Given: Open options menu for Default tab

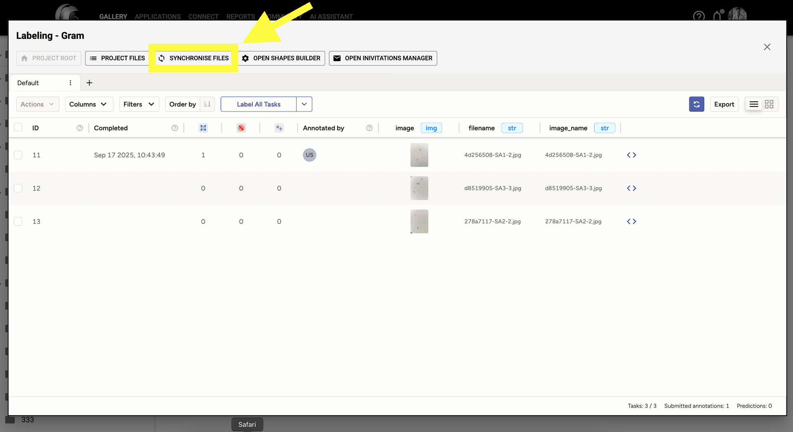Looking at the screenshot, I should pos(70,83).
